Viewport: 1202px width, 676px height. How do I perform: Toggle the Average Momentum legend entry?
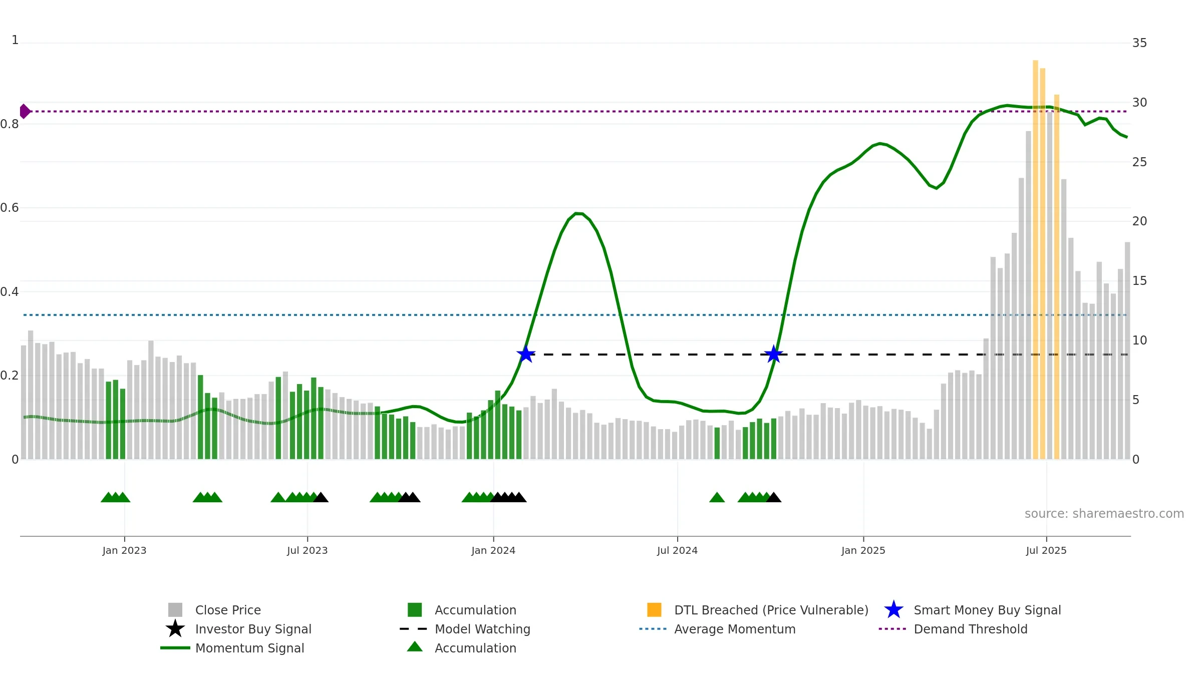click(717, 628)
